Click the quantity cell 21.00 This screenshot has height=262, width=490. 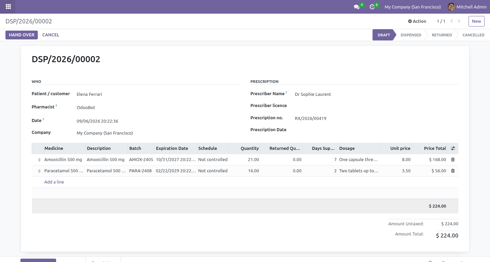(245, 160)
